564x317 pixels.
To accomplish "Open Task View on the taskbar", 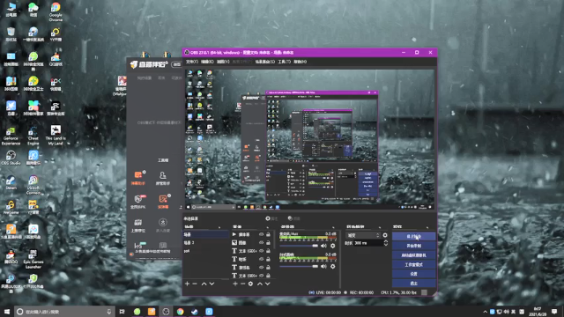I will click(122, 312).
